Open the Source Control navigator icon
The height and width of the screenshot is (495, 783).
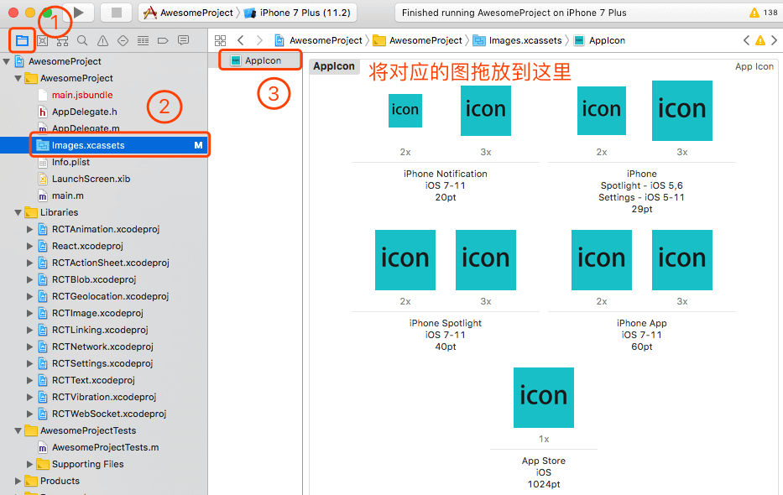(43, 40)
